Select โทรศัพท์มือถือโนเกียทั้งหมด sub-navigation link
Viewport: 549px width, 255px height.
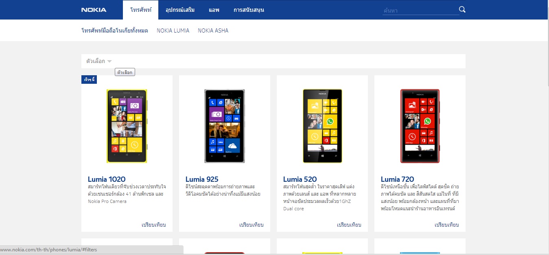(x=115, y=31)
